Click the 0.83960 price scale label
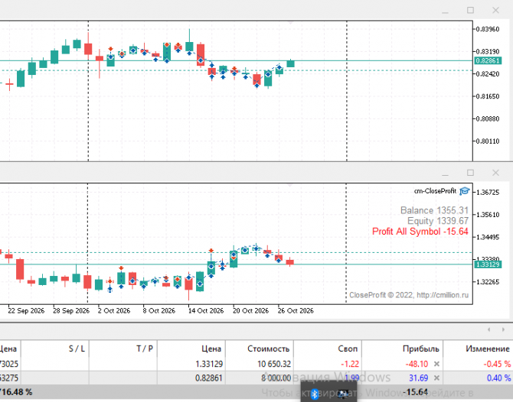 click(488, 29)
